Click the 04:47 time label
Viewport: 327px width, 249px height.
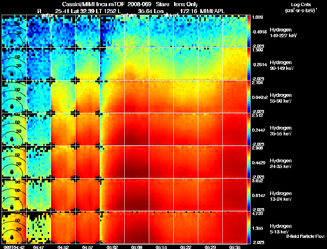38,247
